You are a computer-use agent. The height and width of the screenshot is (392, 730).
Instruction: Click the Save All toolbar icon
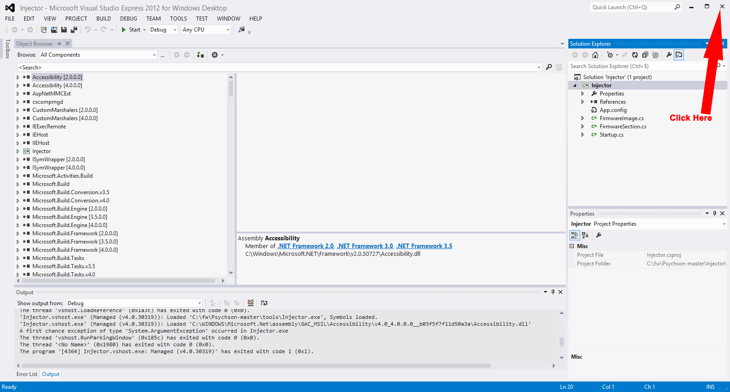(x=74, y=30)
